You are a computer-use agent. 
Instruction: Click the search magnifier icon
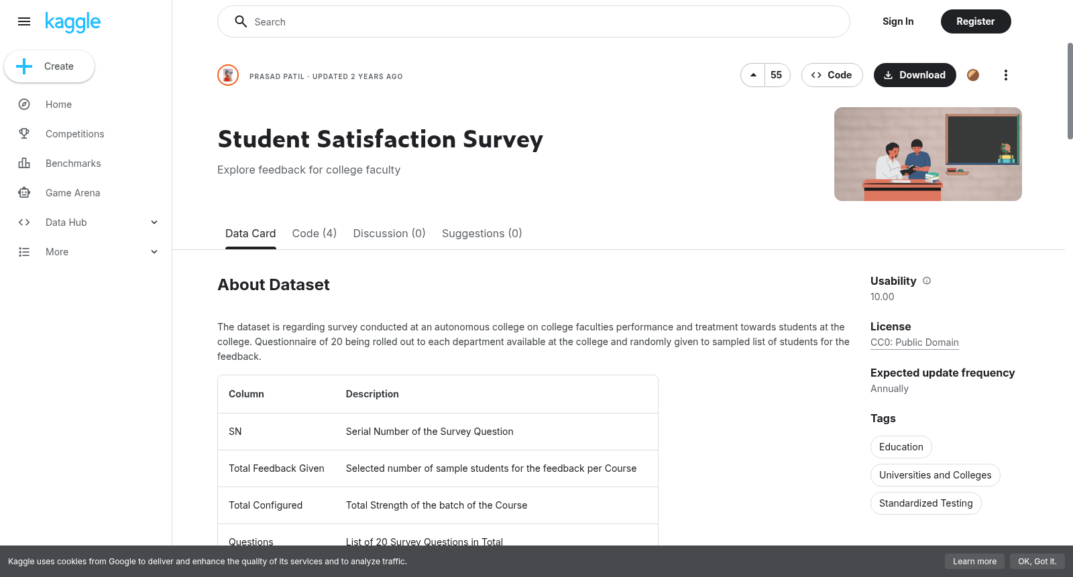241,21
